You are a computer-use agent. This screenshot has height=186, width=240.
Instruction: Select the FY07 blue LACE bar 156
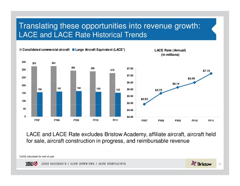40,104
